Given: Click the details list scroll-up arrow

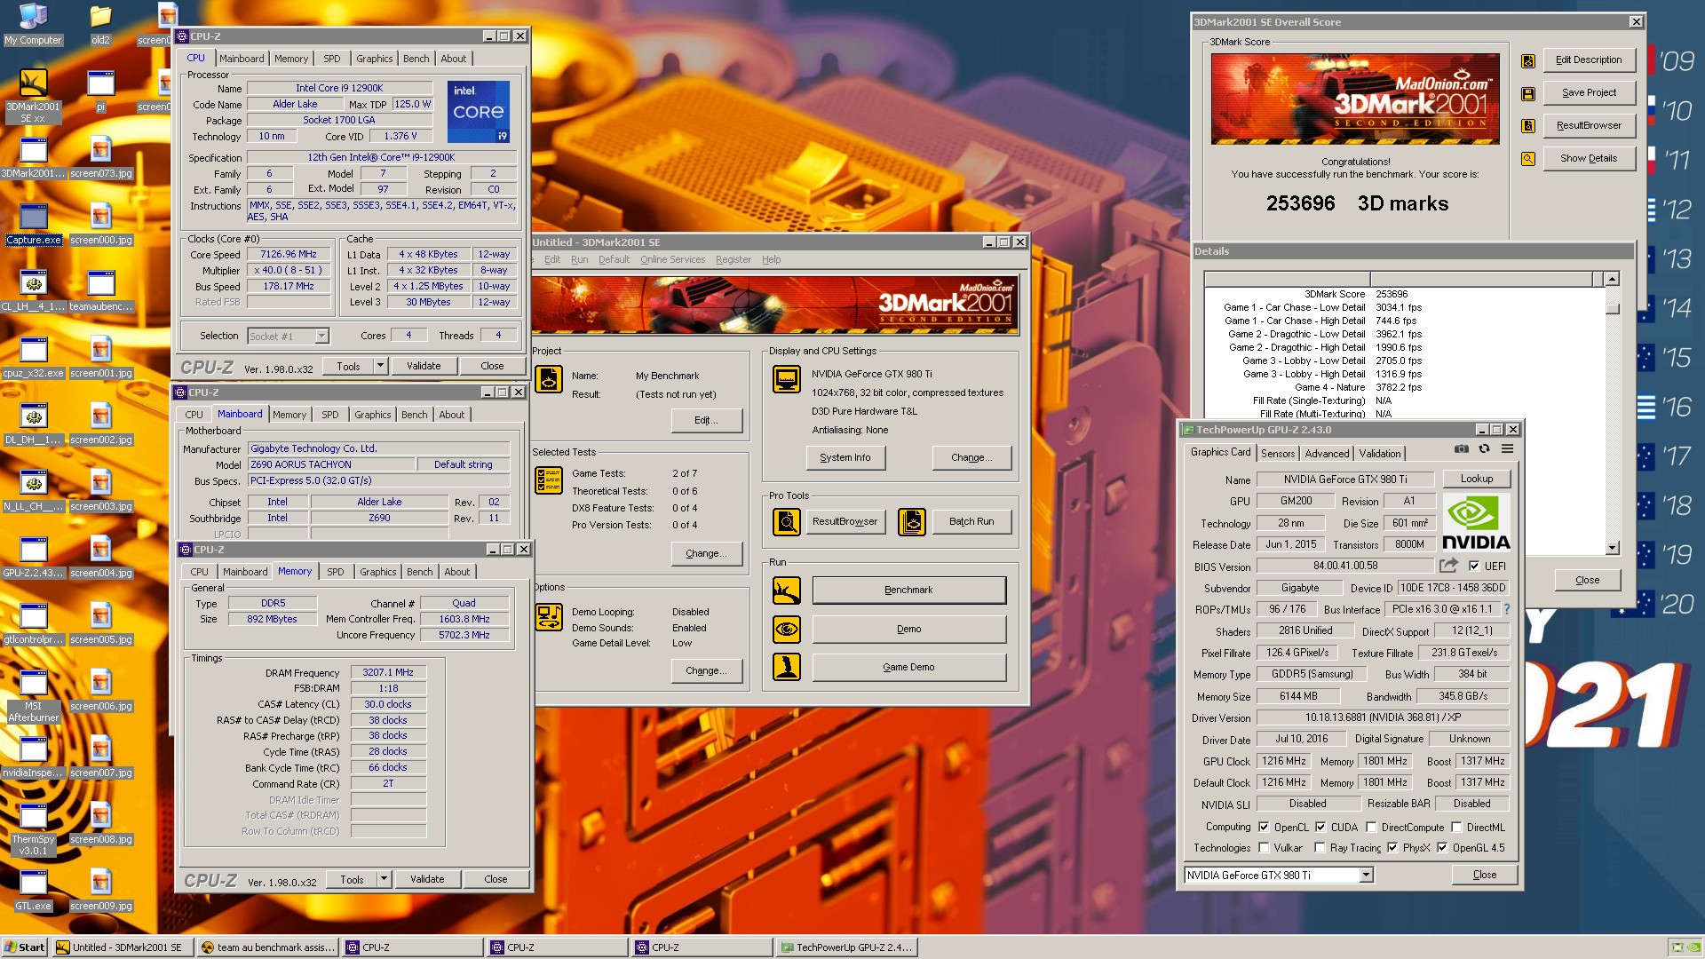Looking at the screenshot, I should pos(1612,280).
